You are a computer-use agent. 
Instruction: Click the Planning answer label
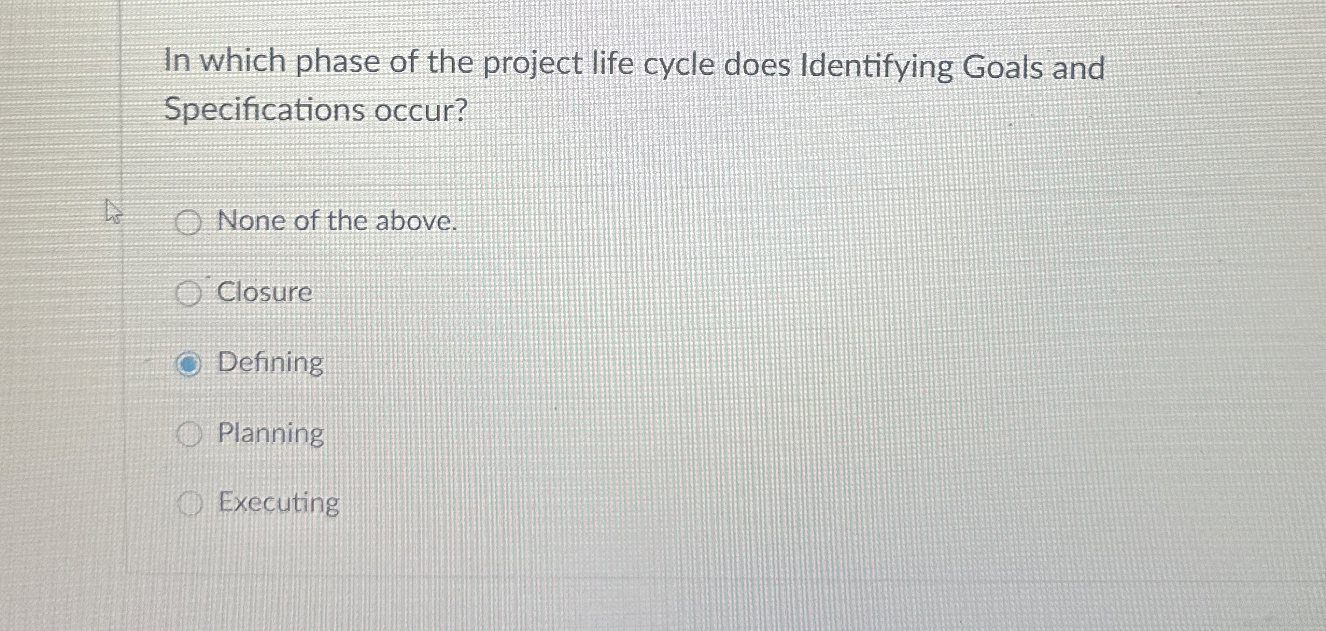(271, 434)
